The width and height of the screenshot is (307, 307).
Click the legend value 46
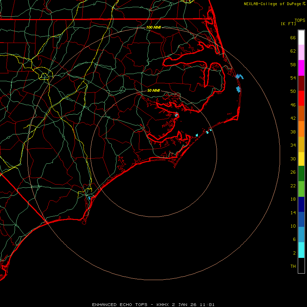coord(293,105)
